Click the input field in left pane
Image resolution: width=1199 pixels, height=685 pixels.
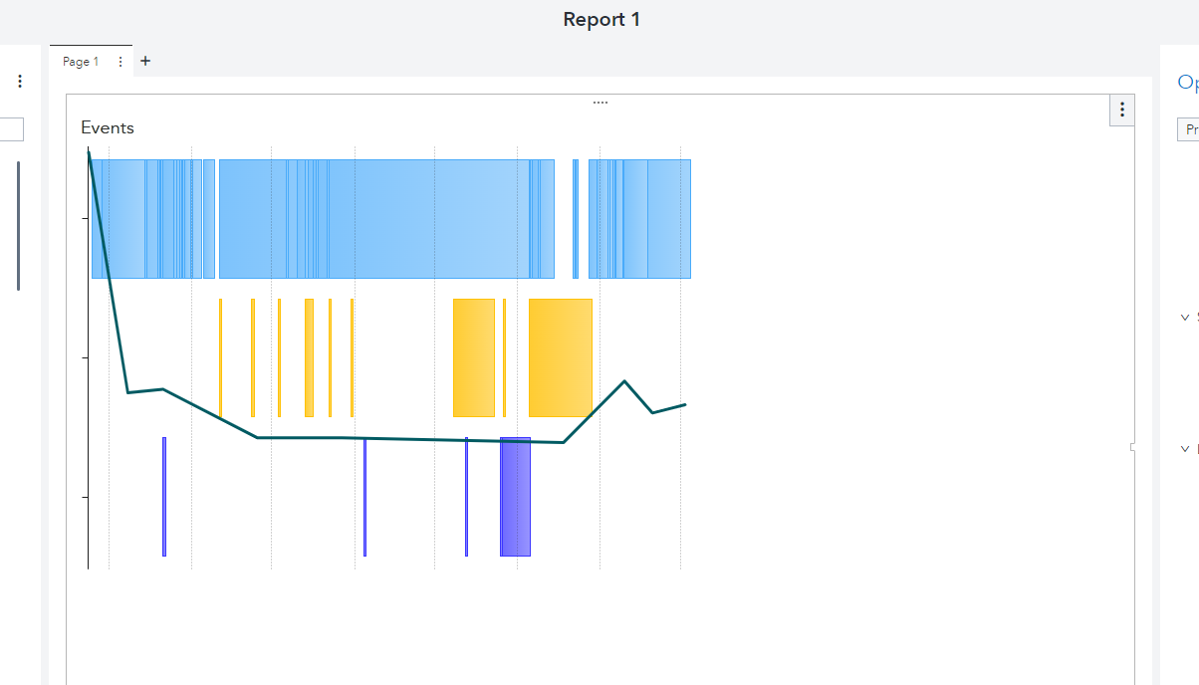11,129
